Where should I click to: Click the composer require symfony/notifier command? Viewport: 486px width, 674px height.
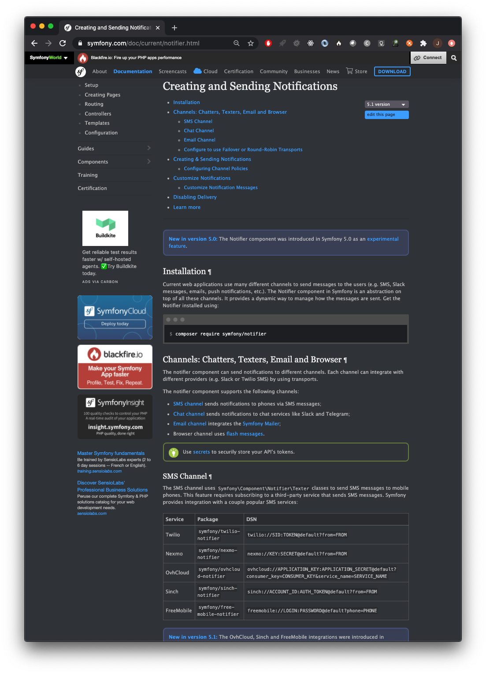coord(221,334)
